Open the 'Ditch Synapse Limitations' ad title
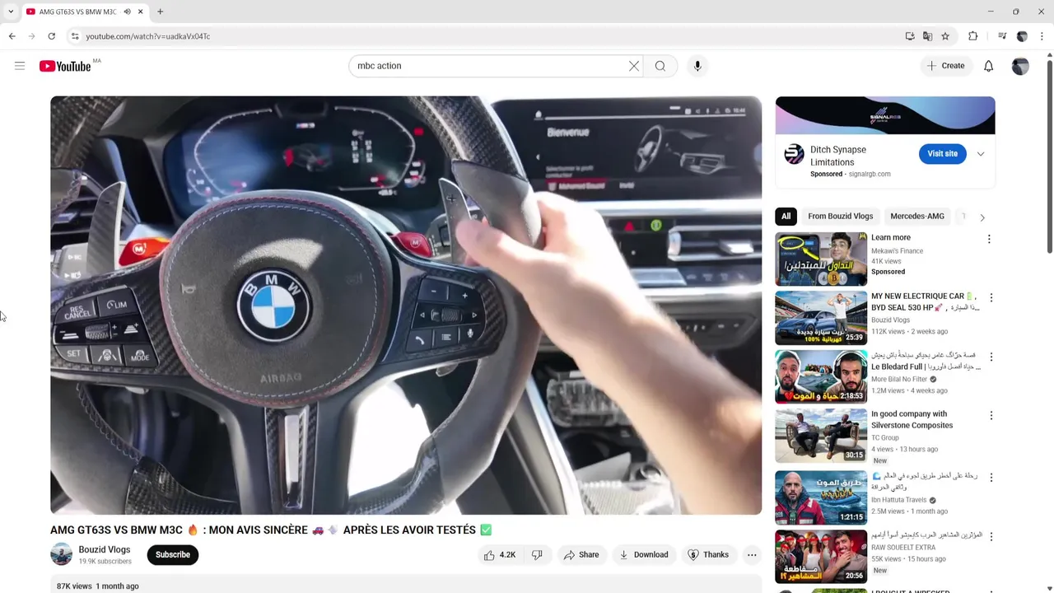This screenshot has height=593, width=1054. click(x=838, y=156)
